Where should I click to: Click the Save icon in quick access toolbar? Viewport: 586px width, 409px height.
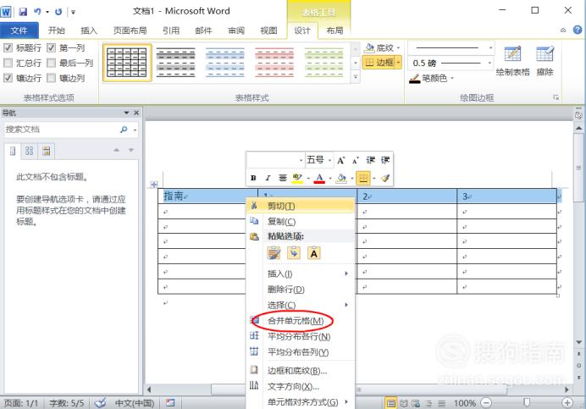[23, 12]
